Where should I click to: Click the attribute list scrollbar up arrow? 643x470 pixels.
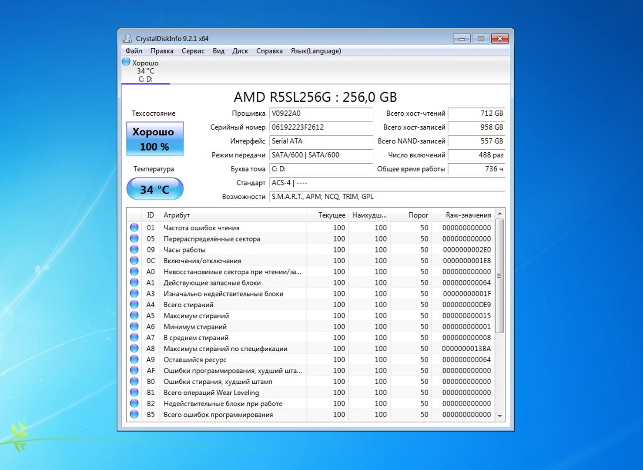pos(500,213)
